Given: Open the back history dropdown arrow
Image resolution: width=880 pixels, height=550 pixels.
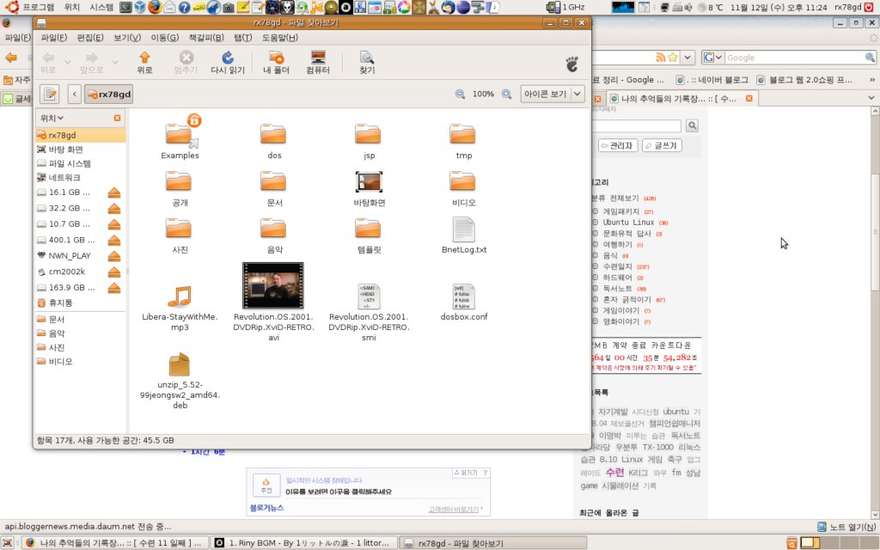Looking at the screenshot, I should (x=67, y=62).
